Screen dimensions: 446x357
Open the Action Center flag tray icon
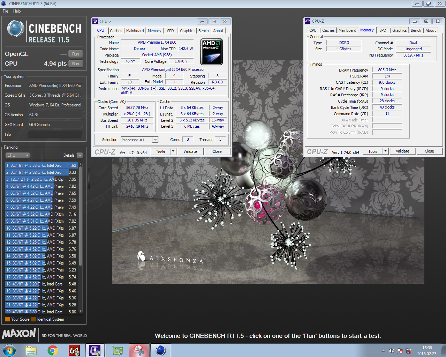pyautogui.click(x=400, y=351)
